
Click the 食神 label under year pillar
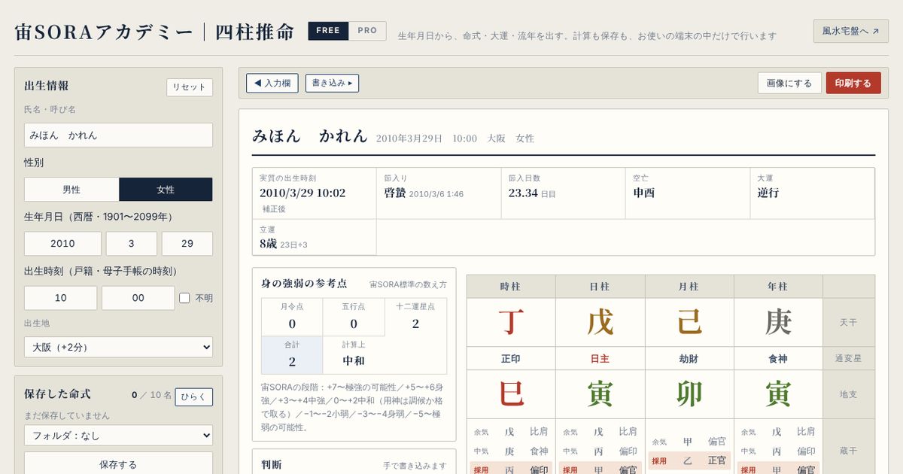(778, 359)
